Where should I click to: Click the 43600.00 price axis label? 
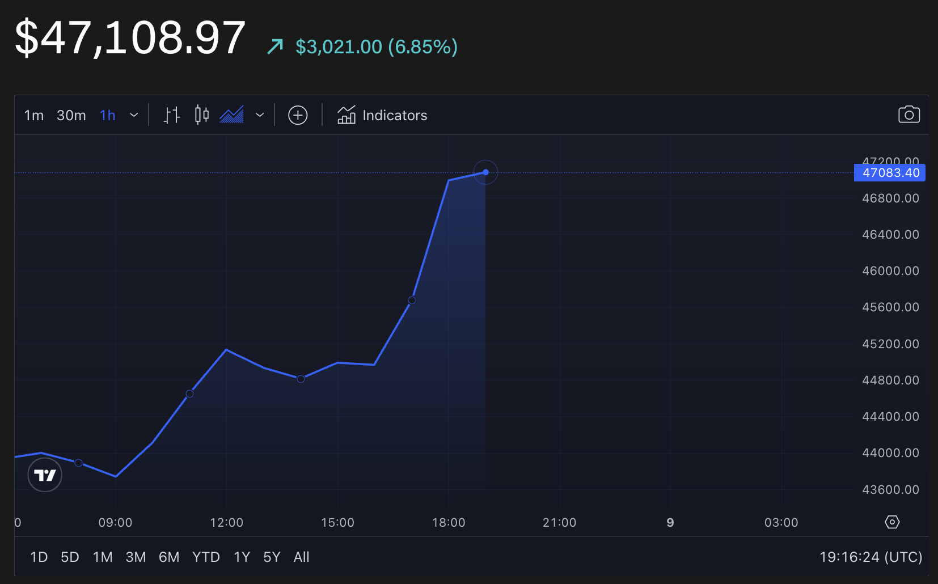click(x=890, y=489)
